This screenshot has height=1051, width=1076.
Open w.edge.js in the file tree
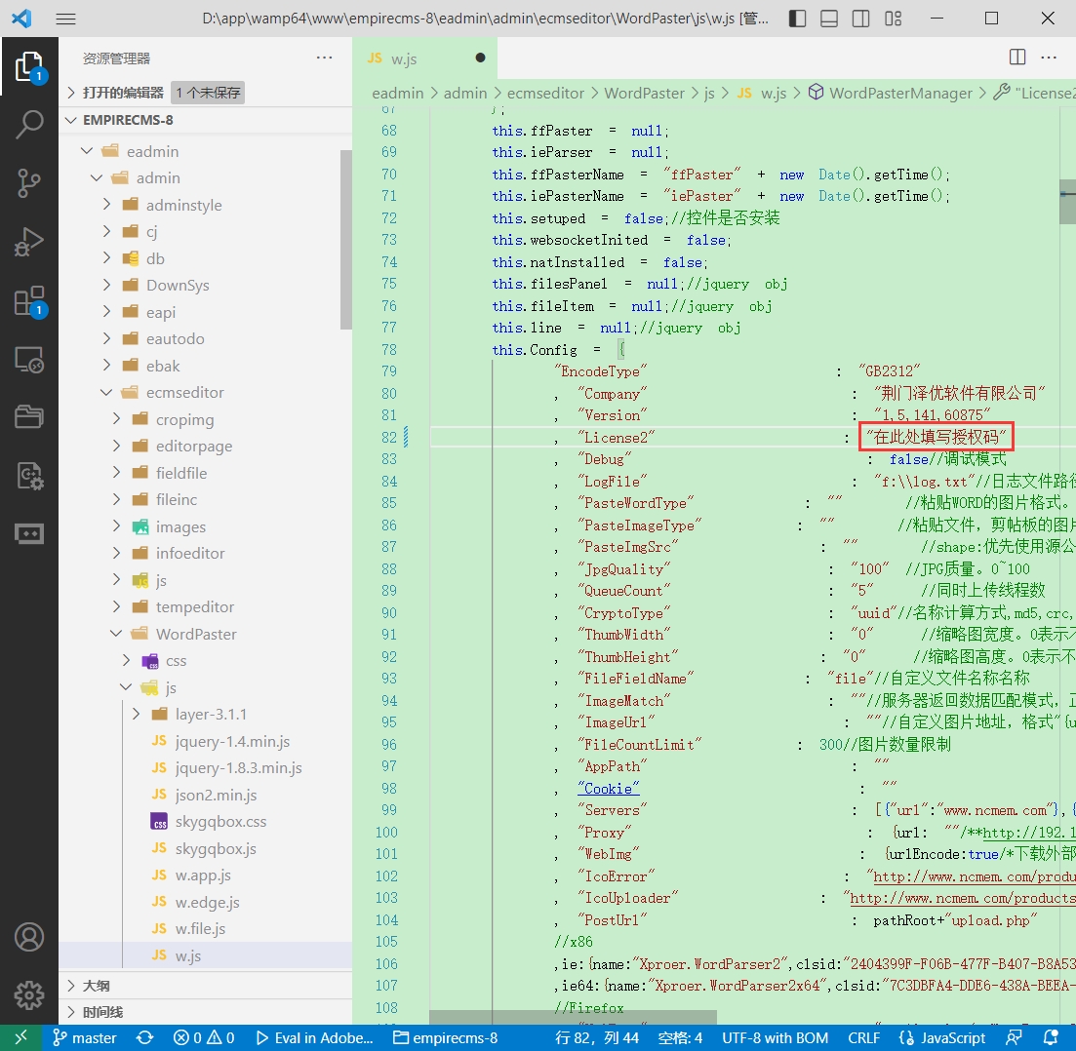click(x=207, y=902)
